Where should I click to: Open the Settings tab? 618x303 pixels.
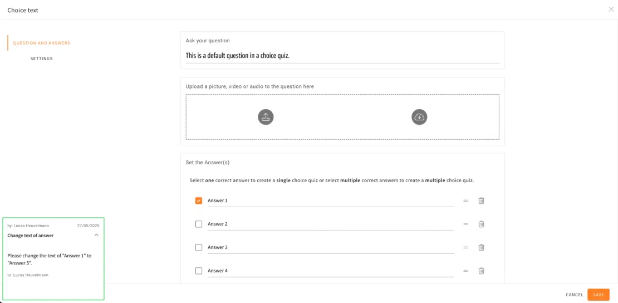click(x=42, y=58)
